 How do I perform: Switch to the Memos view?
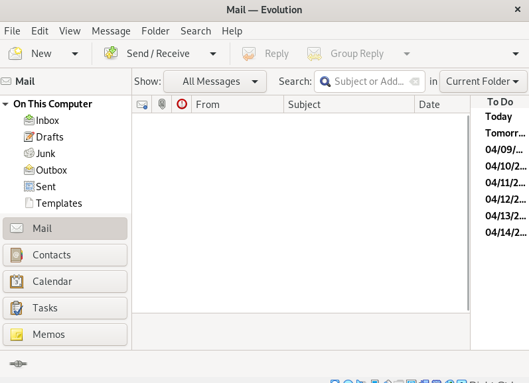click(x=65, y=335)
